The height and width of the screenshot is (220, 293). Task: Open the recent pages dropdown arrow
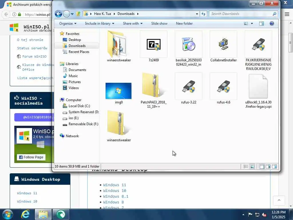(72, 14)
